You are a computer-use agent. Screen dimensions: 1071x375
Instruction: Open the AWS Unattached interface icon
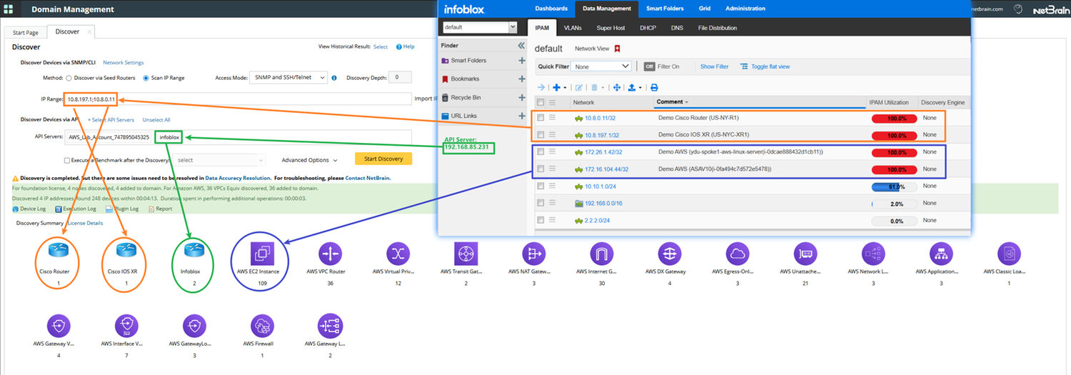tap(805, 254)
